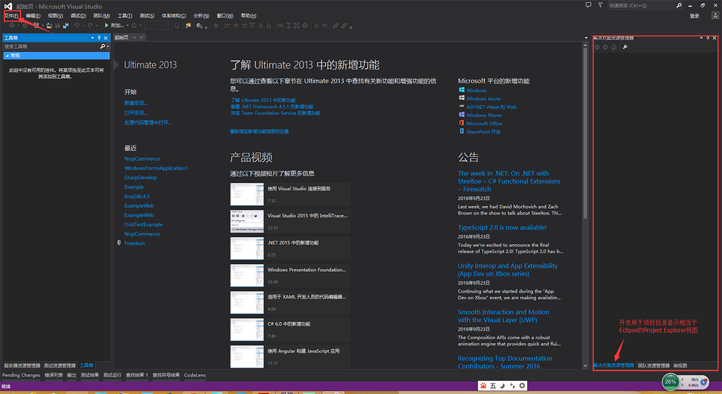
Task: Click the SharePoint 开发 icon
Action: point(461,131)
